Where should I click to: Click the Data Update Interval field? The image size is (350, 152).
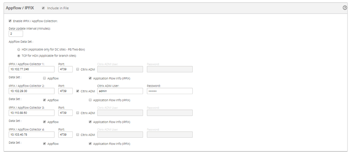[x=16, y=34]
